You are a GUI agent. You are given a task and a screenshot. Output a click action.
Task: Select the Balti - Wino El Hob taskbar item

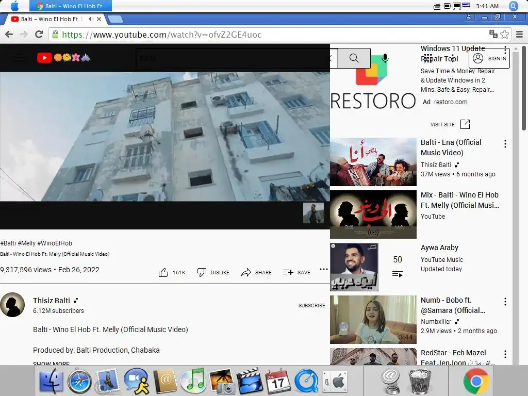tap(70, 6)
